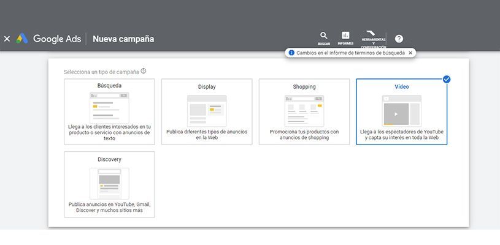Click the blue checkmark on Vídeo card
Viewport: 500px width, 245px height.
click(x=447, y=79)
